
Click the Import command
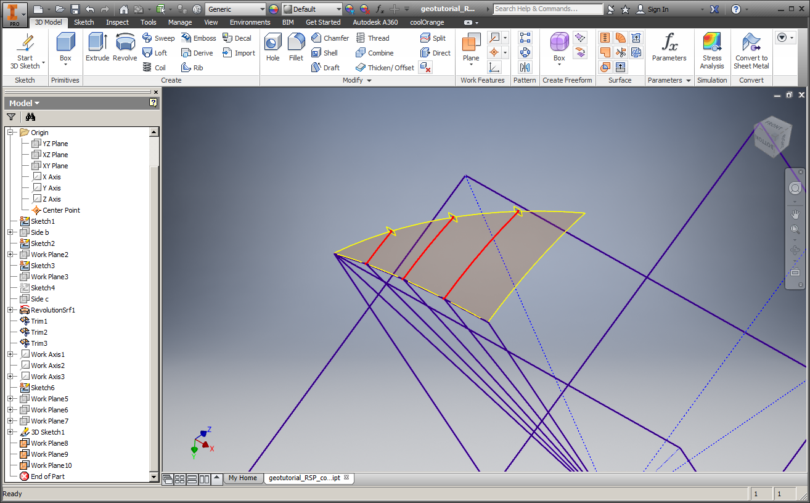[x=239, y=53]
